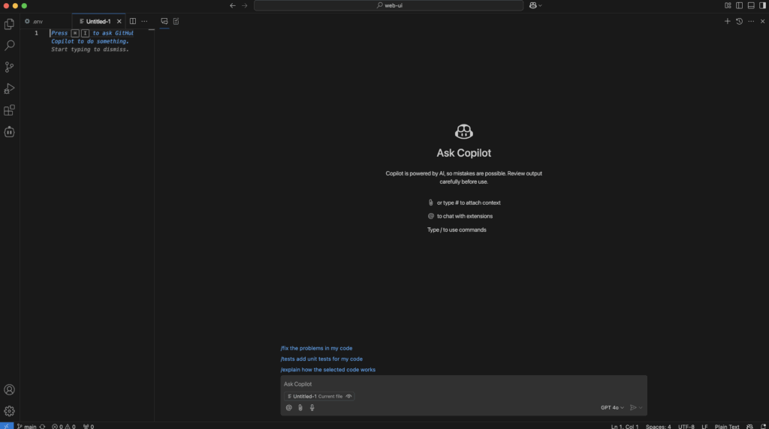Show the chat history
Viewport: 769px width, 429px height.
(739, 22)
